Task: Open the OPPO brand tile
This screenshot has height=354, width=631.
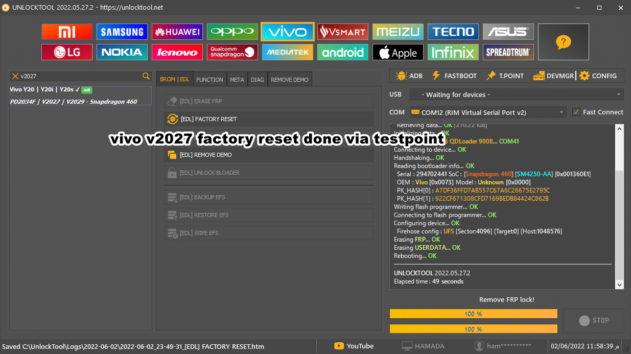Action: (232, 32)
